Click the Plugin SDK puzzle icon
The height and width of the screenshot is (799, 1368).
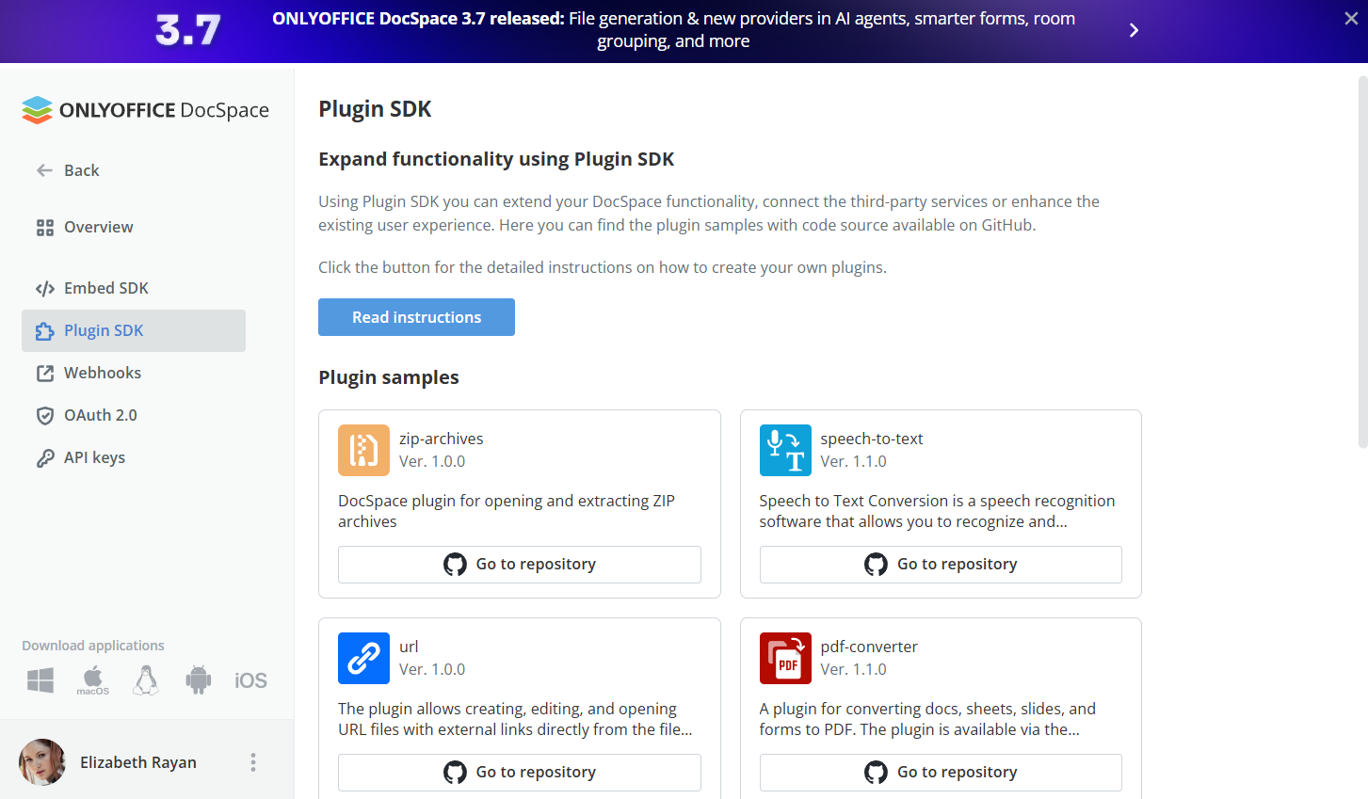(44, 330)
